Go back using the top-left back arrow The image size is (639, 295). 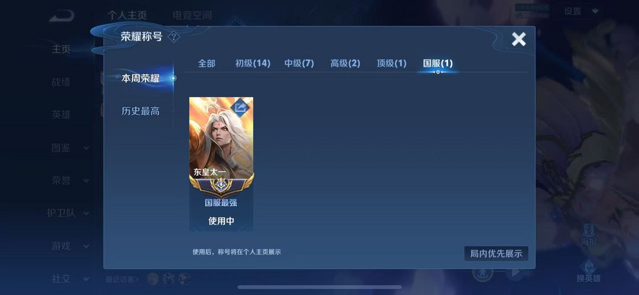62,16
